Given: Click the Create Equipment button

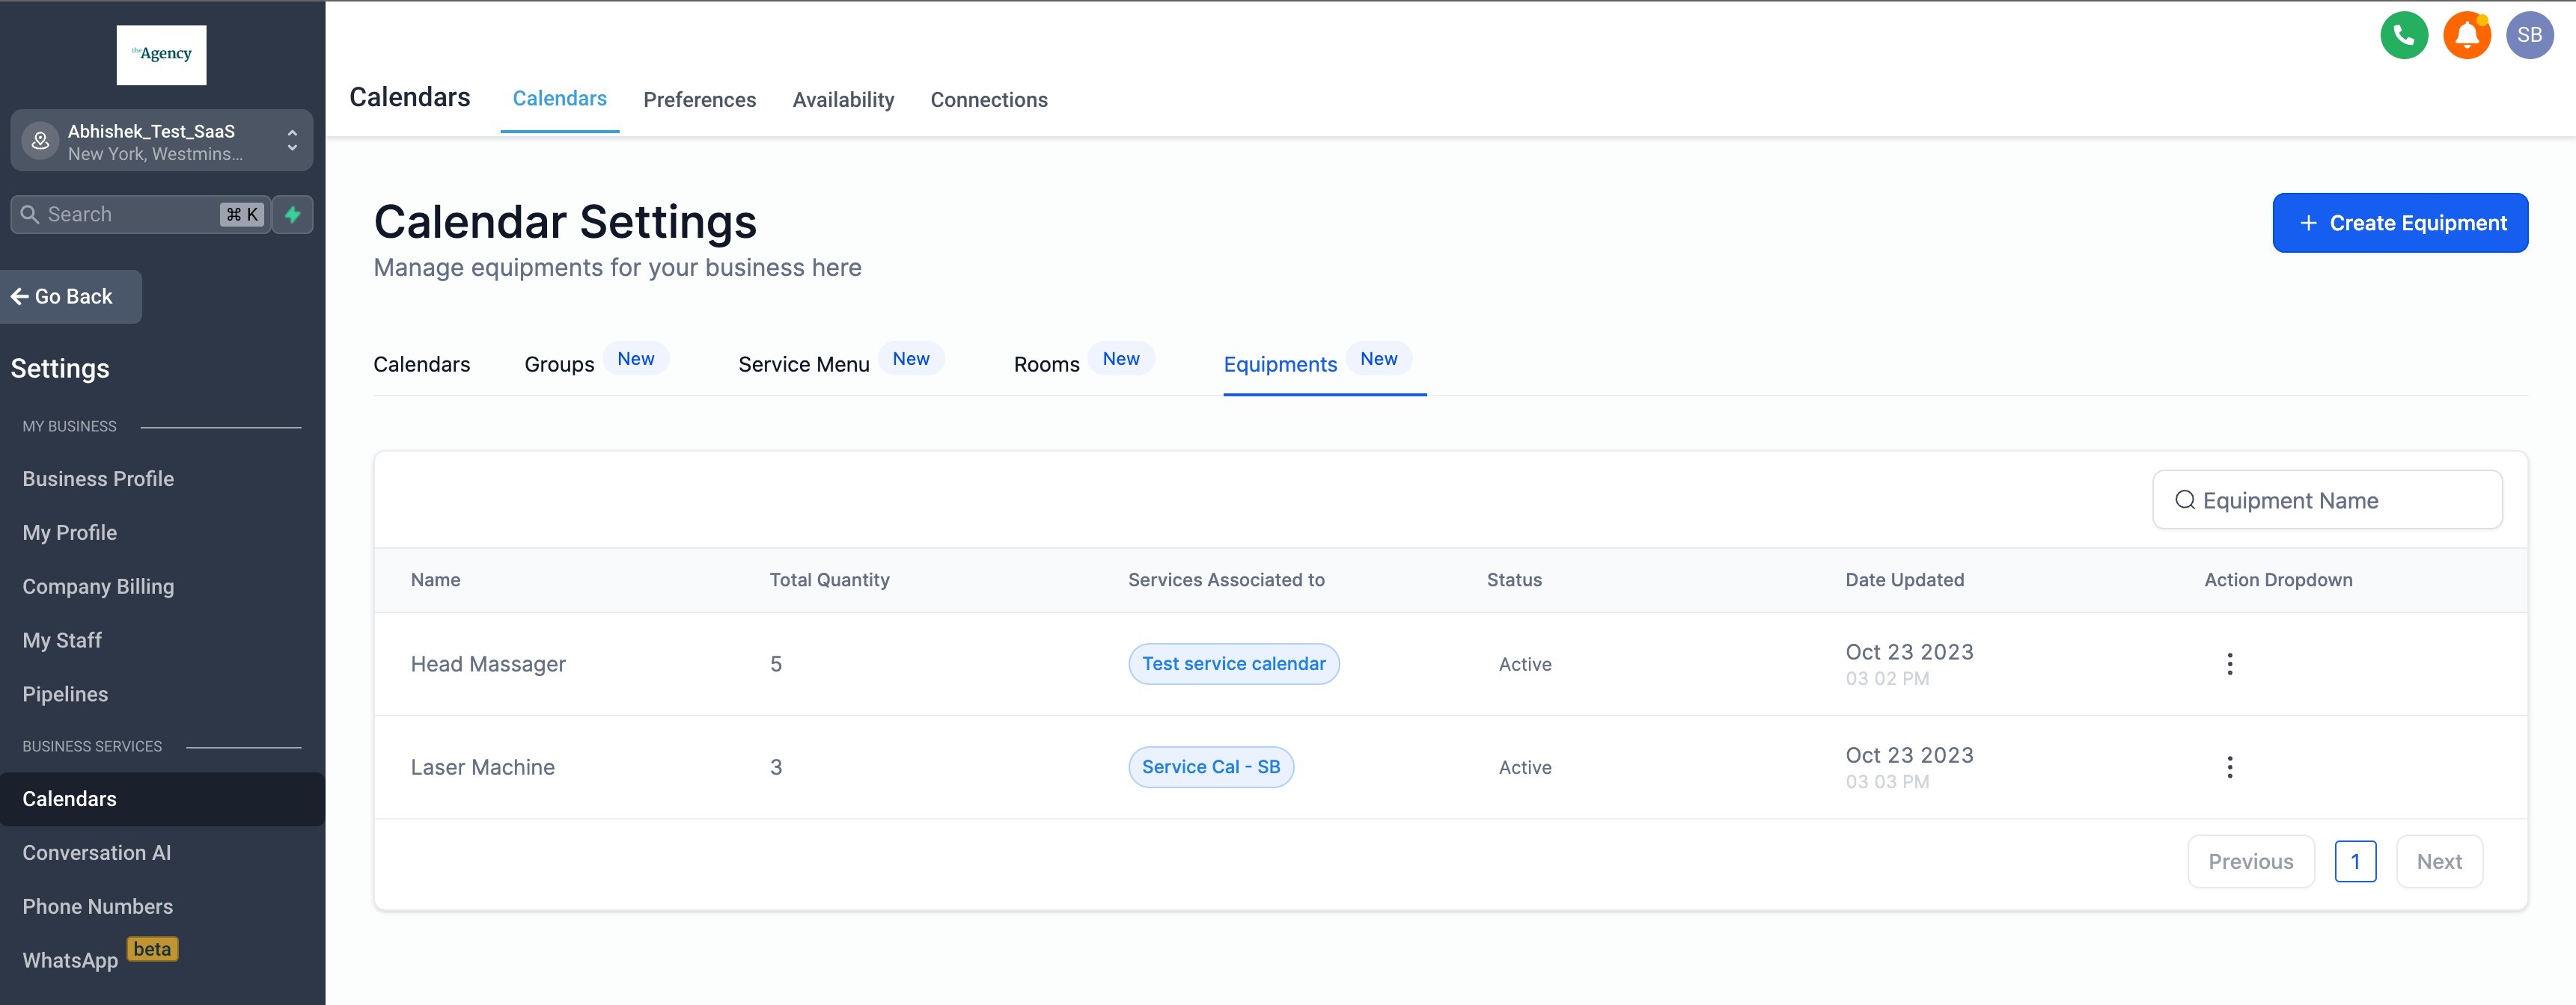Looking at the screenshot, I should click(2399, 223).
